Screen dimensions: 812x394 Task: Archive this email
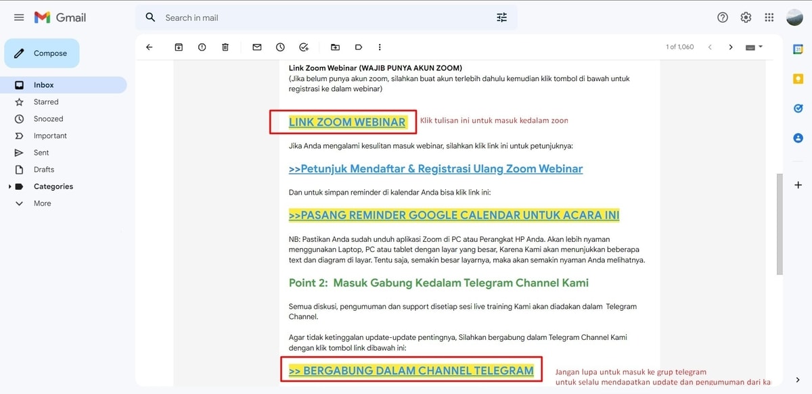(179, 47)
